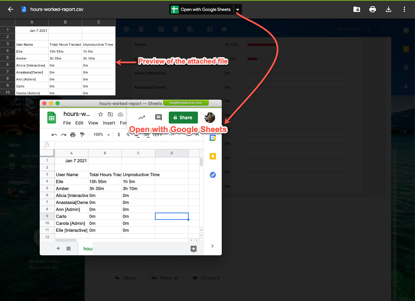Open Google Keep in Sheets side panel

(213, 156)
